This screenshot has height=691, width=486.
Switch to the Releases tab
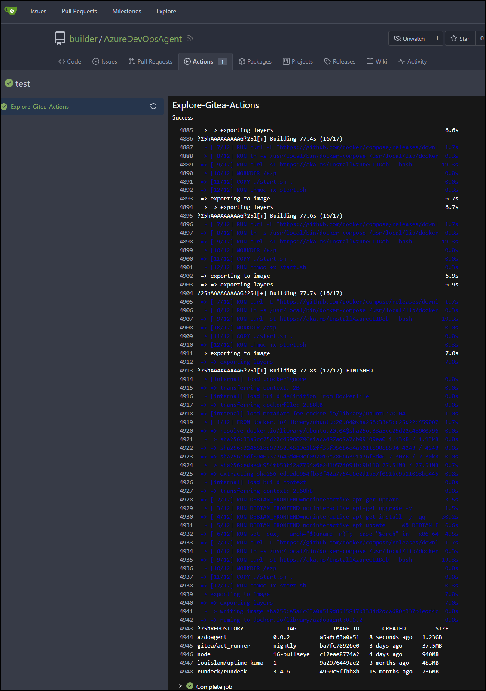340,61
